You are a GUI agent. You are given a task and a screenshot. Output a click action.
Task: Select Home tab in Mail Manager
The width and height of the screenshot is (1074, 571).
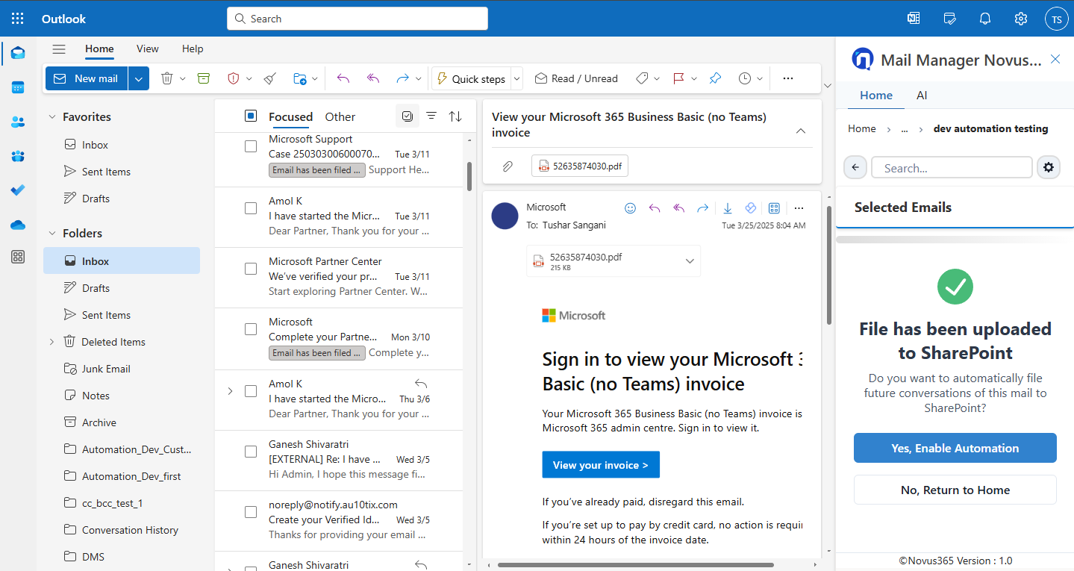pyautogui.click(x=876, y=95)
